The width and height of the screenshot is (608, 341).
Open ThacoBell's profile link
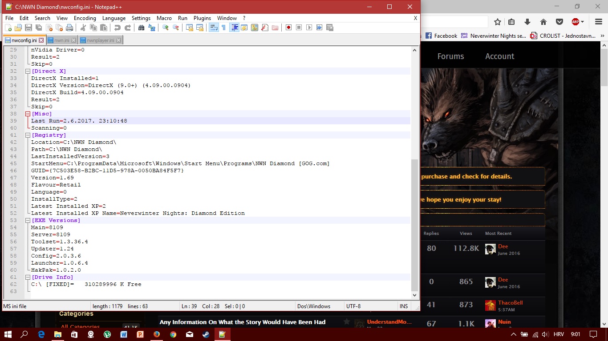510,303
